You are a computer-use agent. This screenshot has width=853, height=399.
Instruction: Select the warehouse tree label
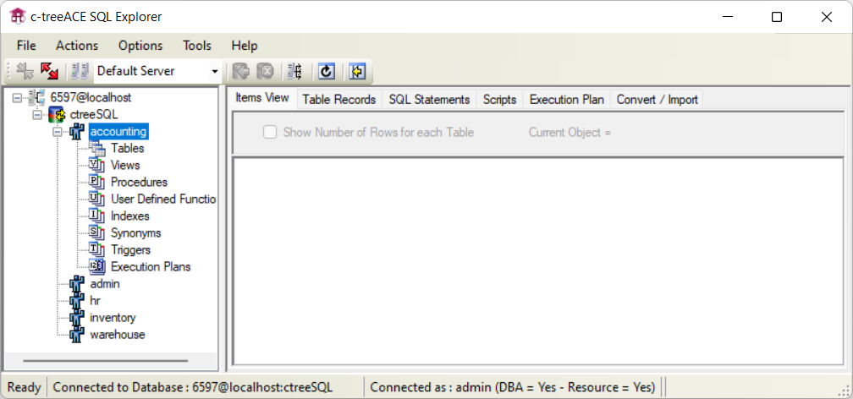coord(118,334)
